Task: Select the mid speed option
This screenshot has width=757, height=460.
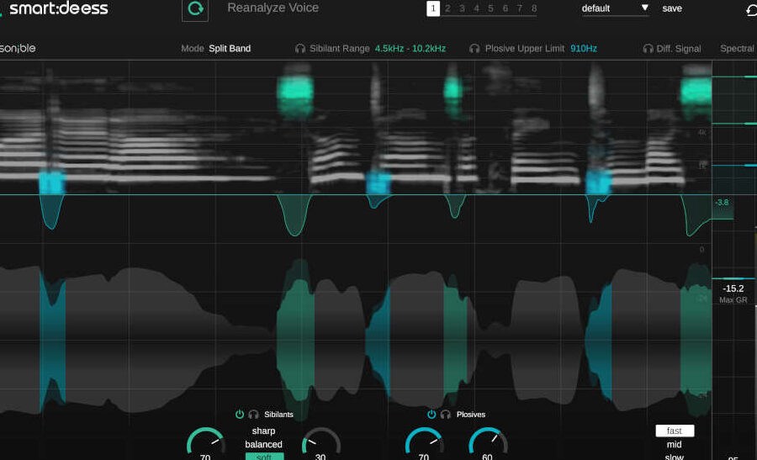Action: 675,444
